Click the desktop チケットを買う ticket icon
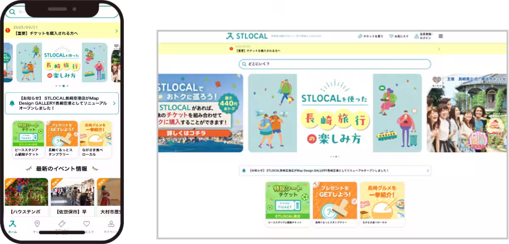509x244 pixels. (360, 36)
